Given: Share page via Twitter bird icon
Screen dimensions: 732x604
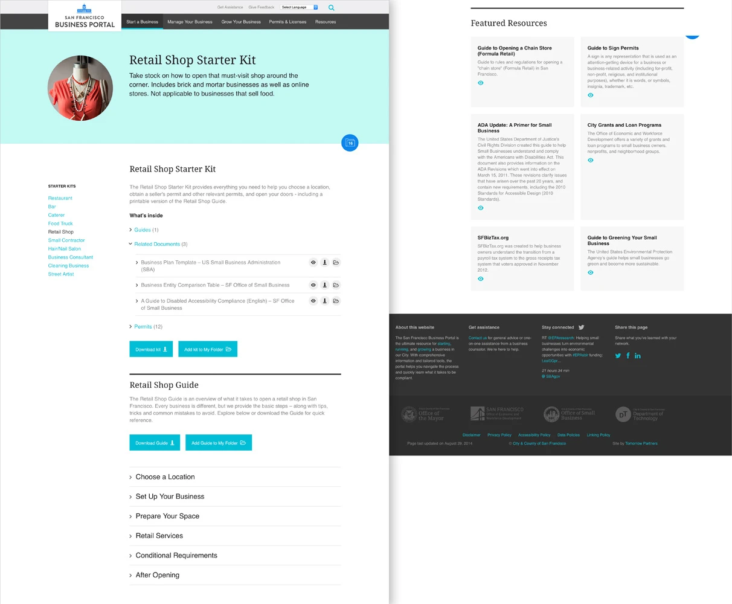Looking at the screenshot, I should [x=618, y=356].
